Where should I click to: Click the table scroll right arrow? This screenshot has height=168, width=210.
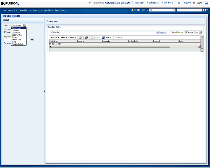(x=199, y=46)
